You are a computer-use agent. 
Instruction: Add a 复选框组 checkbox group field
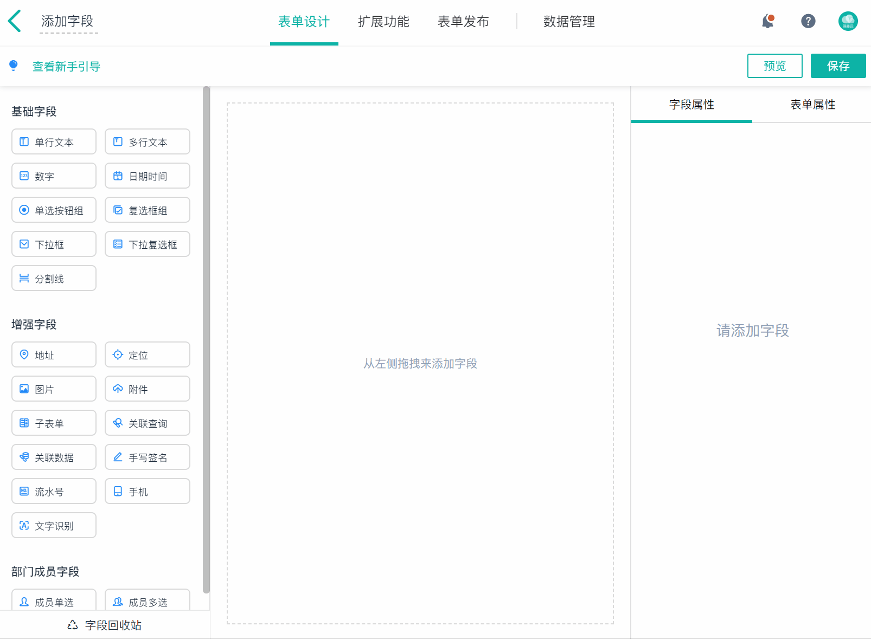(x=147, y=210)
